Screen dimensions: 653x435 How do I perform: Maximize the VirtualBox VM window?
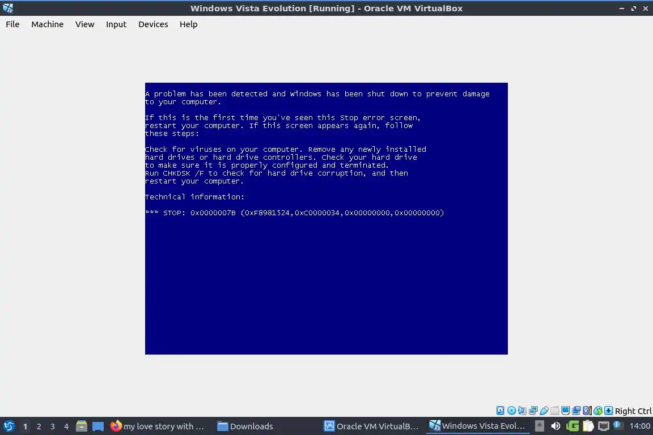point(633,8)
